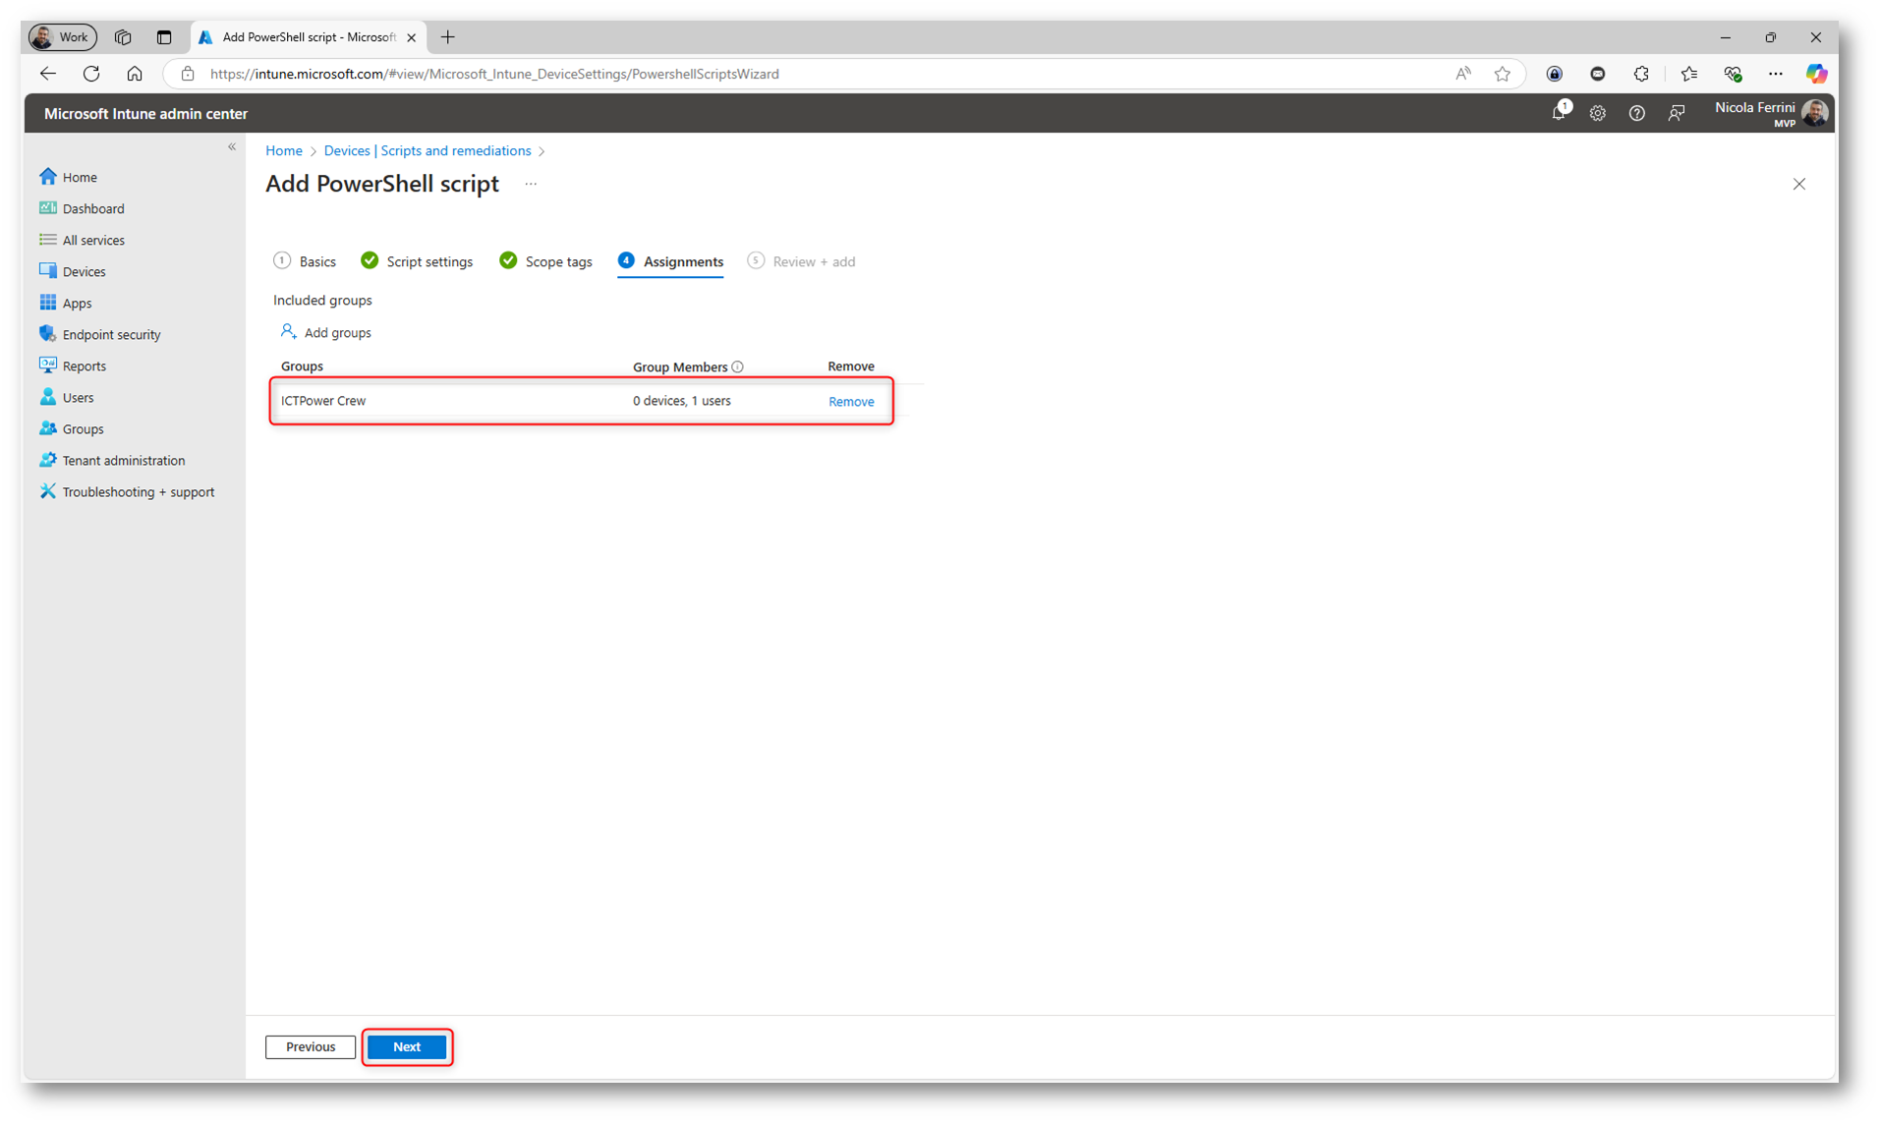Open Apps in the sidebar
Screen dimensions: 1880x1124
[77, 303]
